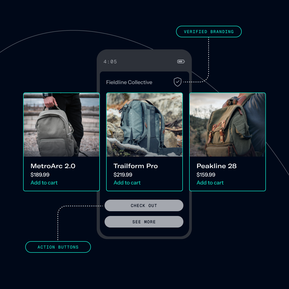This screenshot has height=289, width=289.
Task: Select the Peakline 28 product title
Action: [216, 166]
